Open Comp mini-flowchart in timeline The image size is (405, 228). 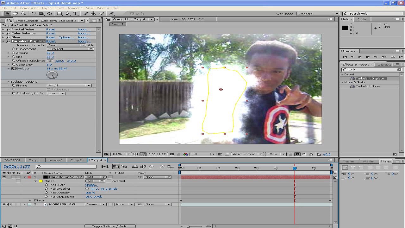(x=105, y=167)
